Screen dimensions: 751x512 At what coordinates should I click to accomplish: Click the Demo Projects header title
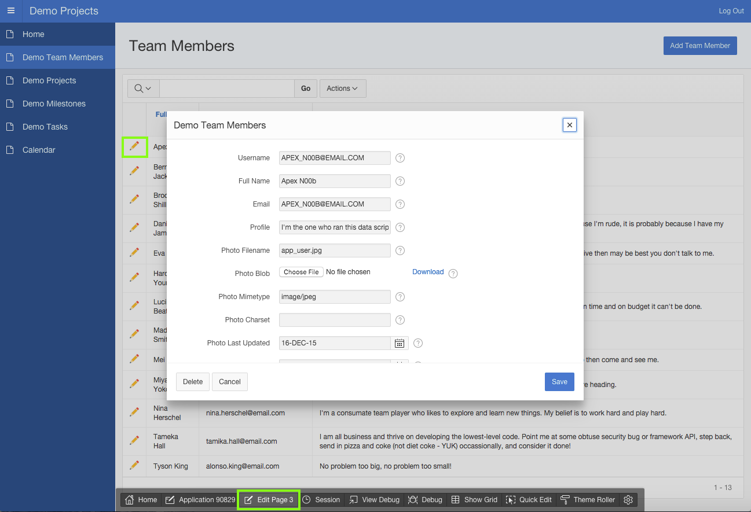tap(64, 11)
